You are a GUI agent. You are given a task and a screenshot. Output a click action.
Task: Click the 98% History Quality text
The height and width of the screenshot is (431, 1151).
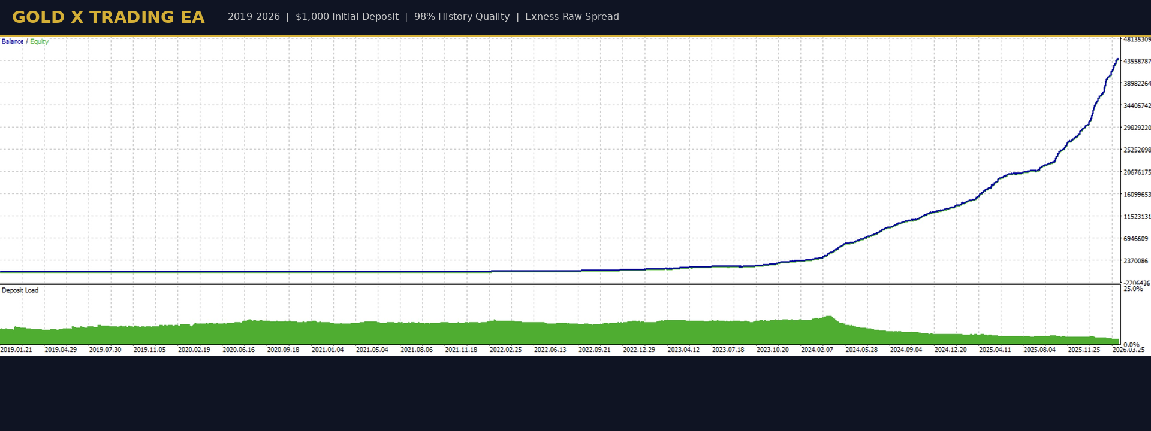coord(462,17)
